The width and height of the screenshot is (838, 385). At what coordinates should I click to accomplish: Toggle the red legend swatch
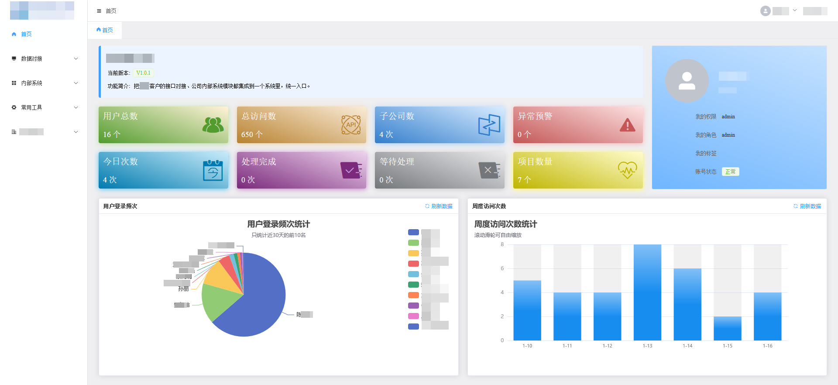(x=413, y=264)
